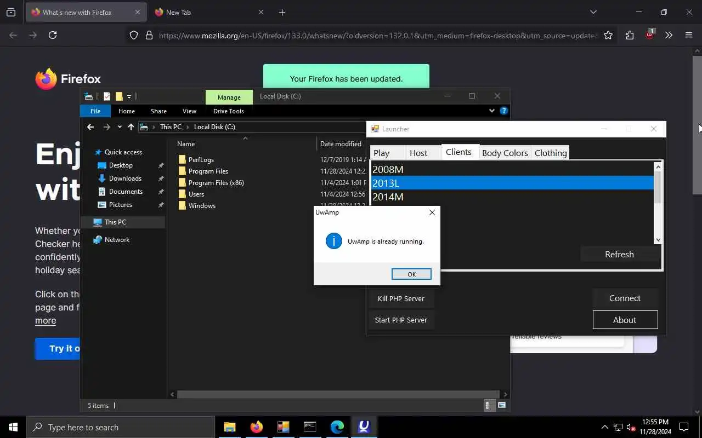The image size is (702, 438).
Task: Click the Connect button in Launcher
Action: point(625,298)
